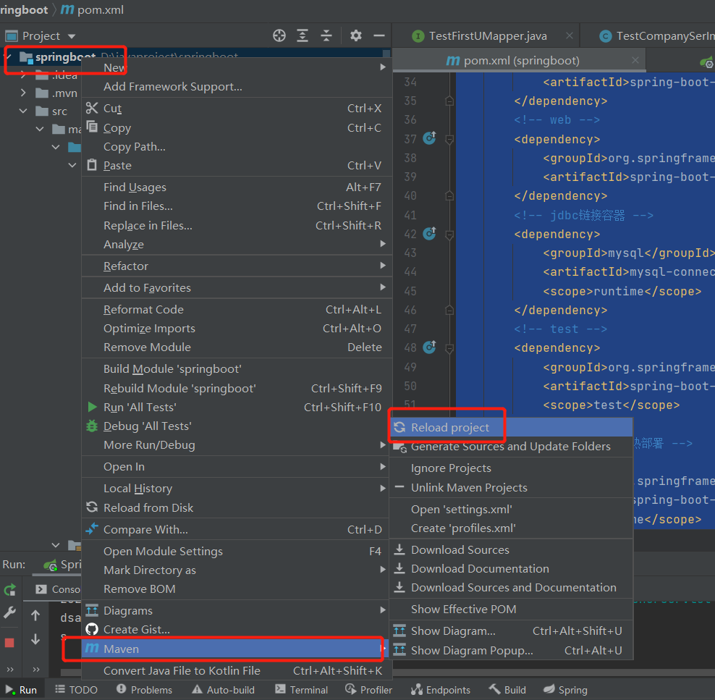Fold the dependency block at line 48
This screenshot has width=715, height=700.
pyautogui.click(x=449, y=348)
